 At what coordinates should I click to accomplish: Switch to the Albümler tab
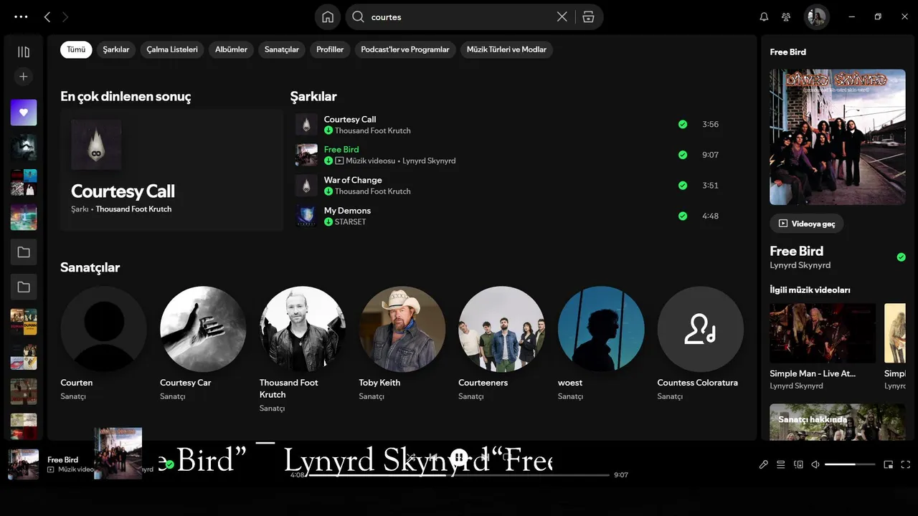[231, 49]
